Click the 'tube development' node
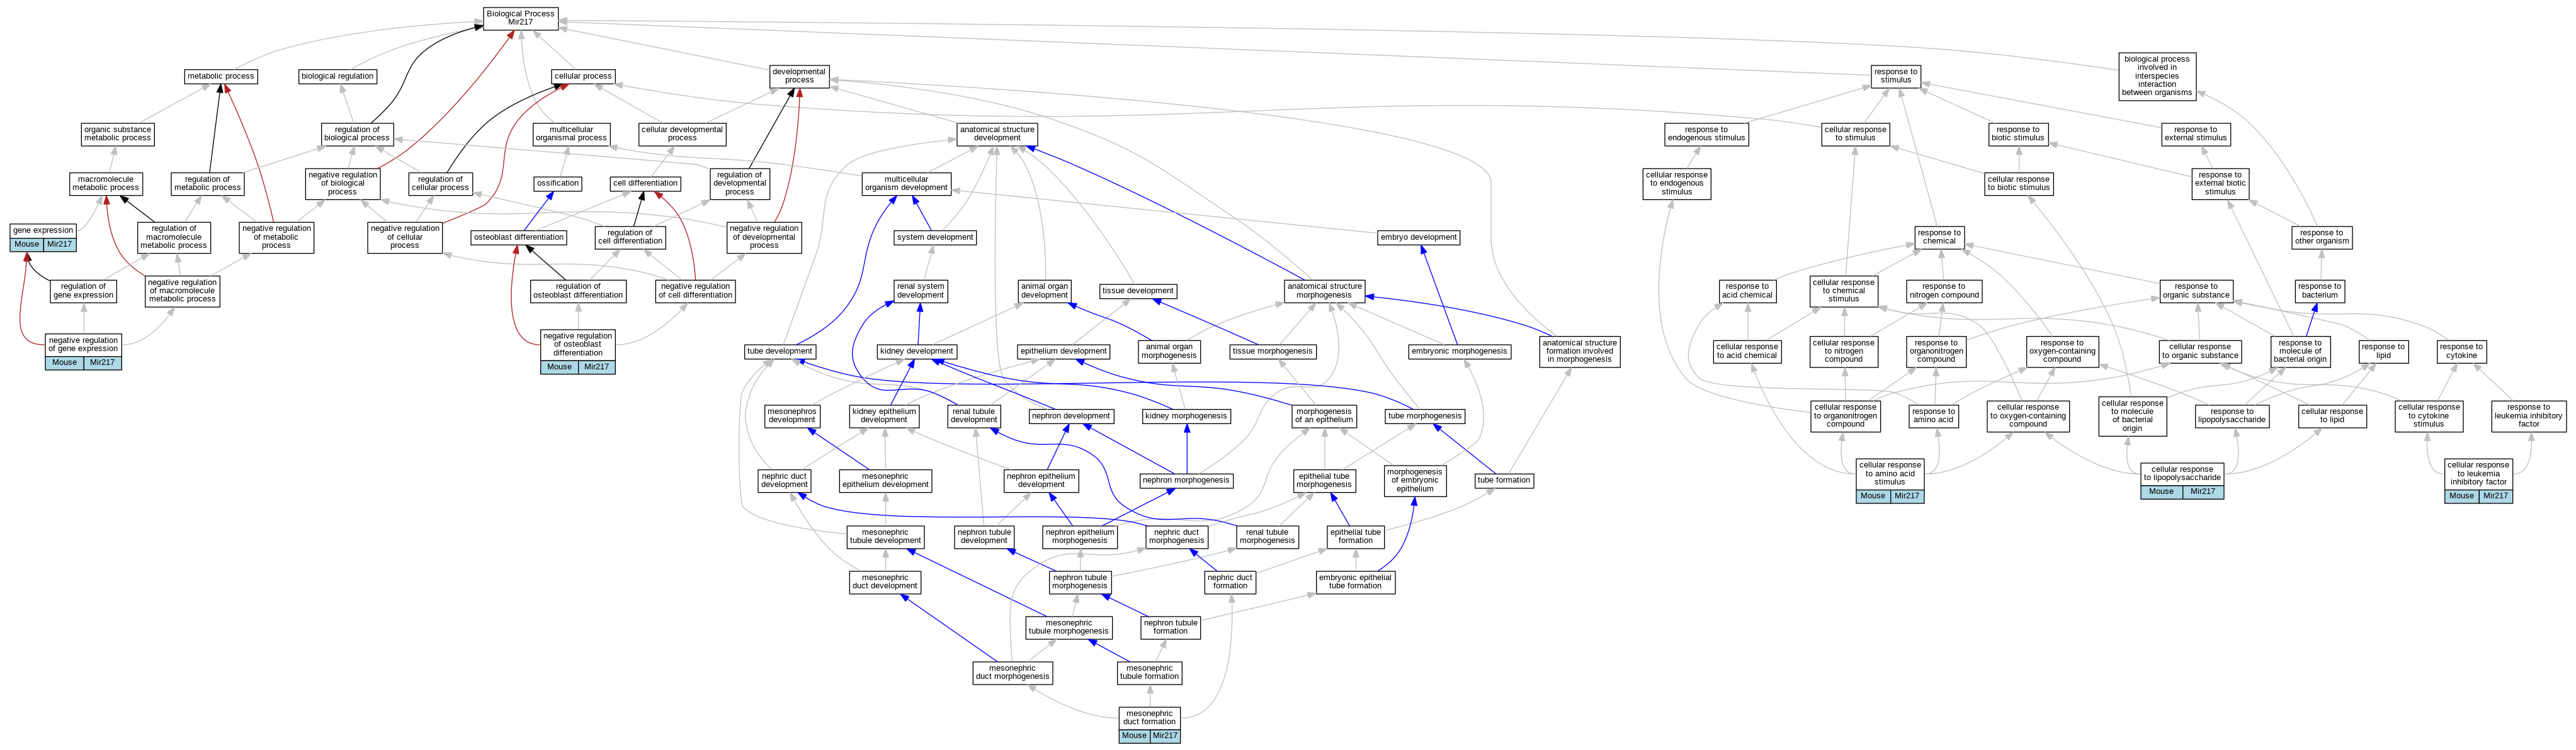2576x750 pixels. click(x=780, y=352)
